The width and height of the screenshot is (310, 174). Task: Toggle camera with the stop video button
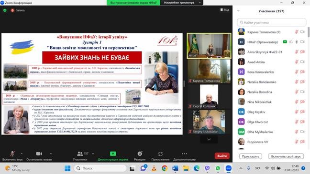(39, 154)
